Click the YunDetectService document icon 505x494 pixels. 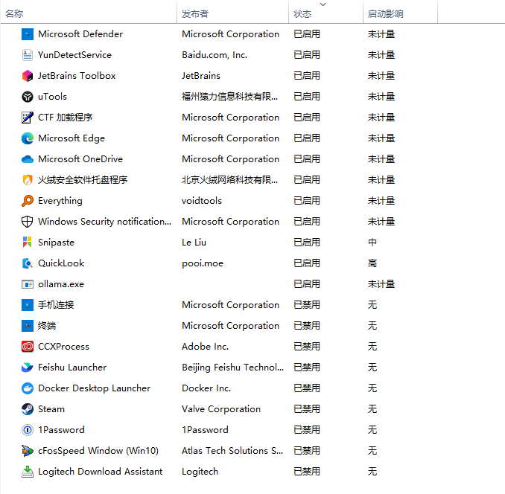(28, 55)
